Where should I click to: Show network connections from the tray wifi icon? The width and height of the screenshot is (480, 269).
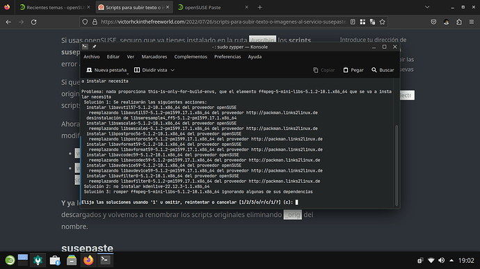coord(431,261)
